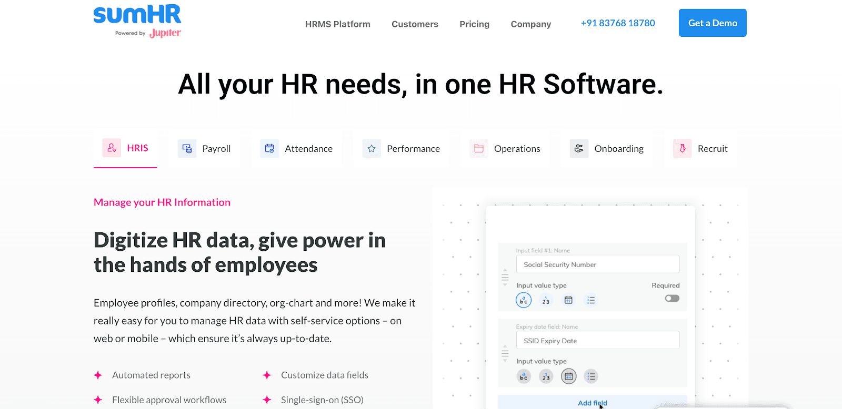Click the HRIS tab icon

click(112, 148)
